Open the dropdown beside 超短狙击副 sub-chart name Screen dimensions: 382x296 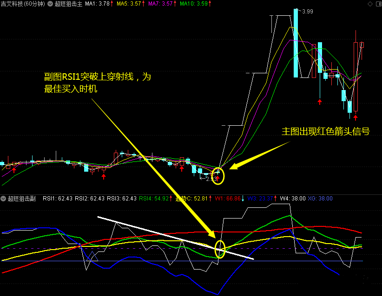3,199
